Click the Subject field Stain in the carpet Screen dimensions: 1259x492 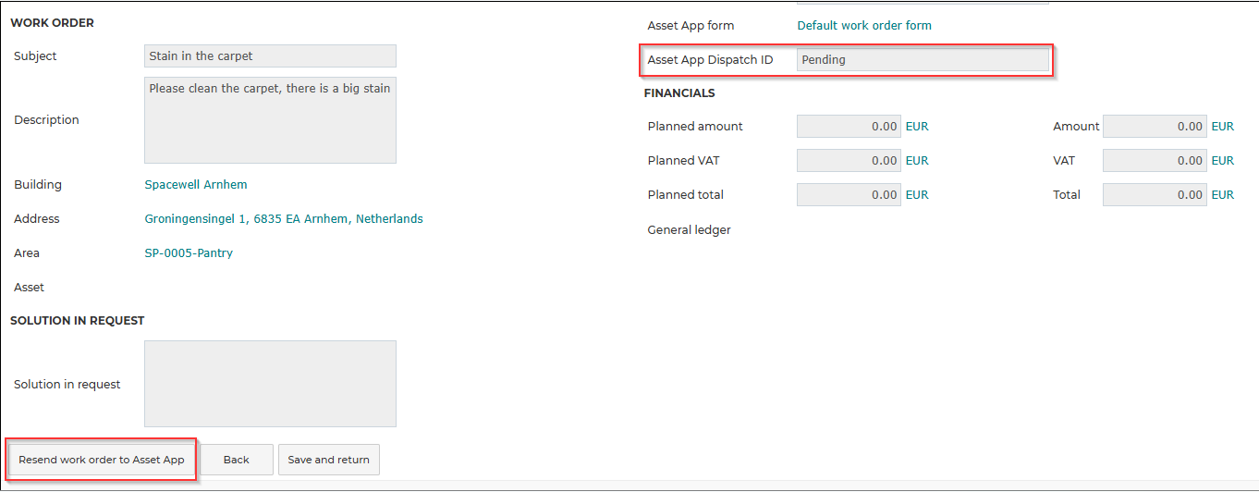pos(271,56)
